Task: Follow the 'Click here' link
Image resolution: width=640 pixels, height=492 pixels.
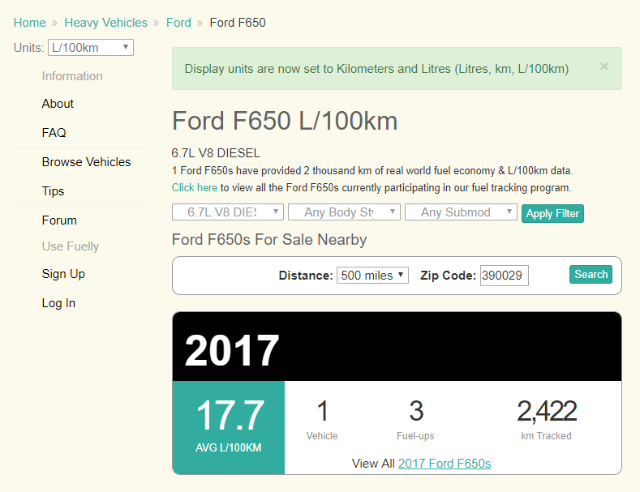Action: tap(195, 188)
